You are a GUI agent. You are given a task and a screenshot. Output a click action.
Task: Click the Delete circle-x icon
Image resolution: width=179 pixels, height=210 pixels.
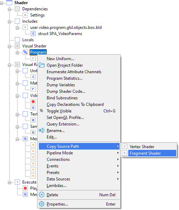42,195
